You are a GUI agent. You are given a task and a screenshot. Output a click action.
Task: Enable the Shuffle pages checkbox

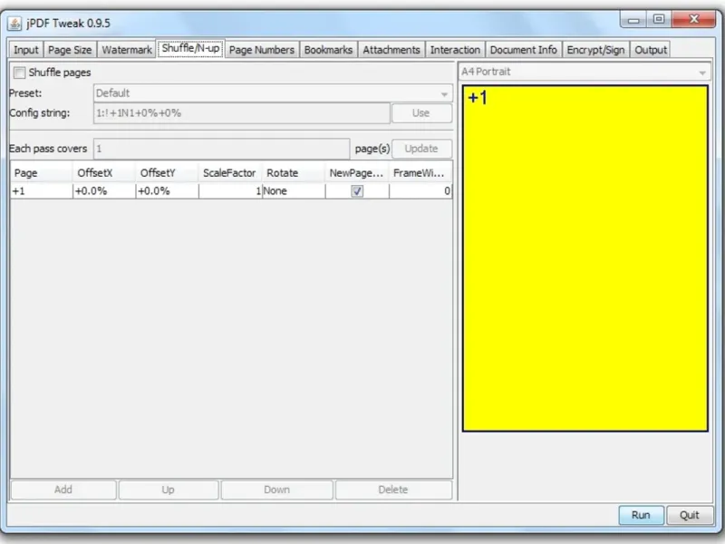coord(19,73)
